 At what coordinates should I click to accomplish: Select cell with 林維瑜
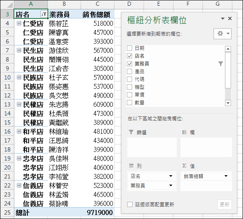pos(64,131)
